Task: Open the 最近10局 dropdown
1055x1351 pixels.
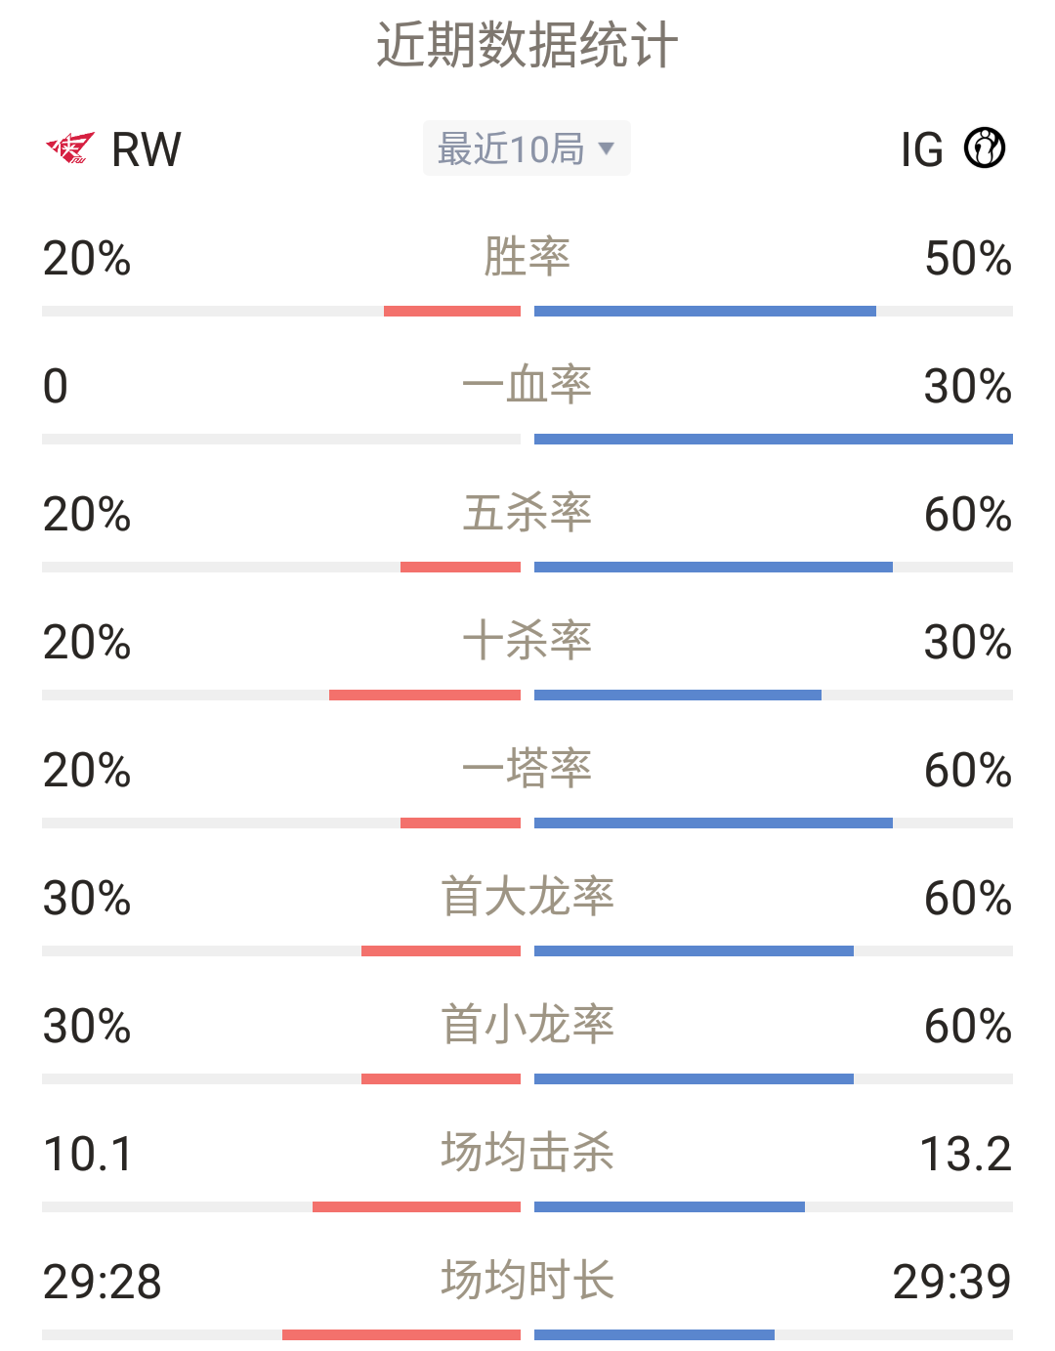Action: tap(527, 148)
